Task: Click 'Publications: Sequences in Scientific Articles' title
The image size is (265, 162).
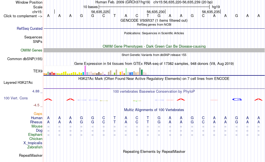Action: [154, 33]
